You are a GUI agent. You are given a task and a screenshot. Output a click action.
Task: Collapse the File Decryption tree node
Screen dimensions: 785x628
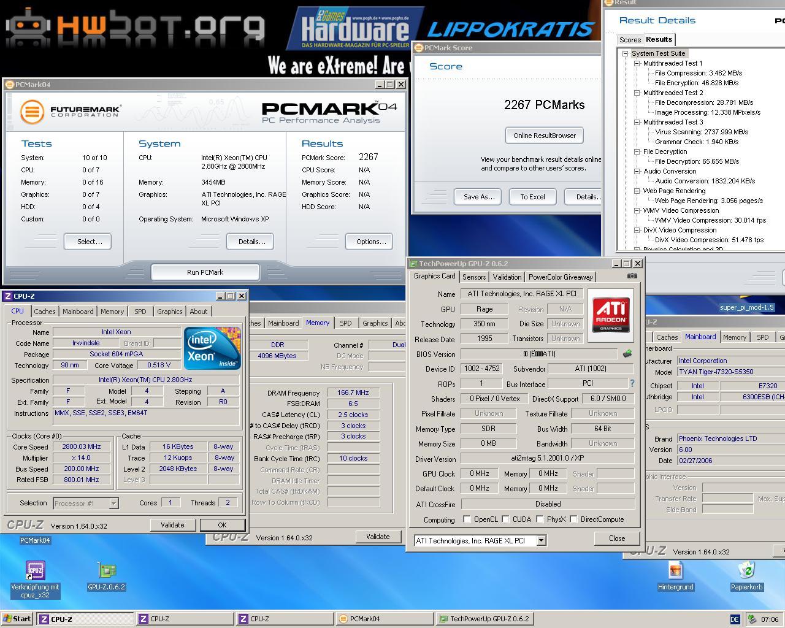[637, 151]
